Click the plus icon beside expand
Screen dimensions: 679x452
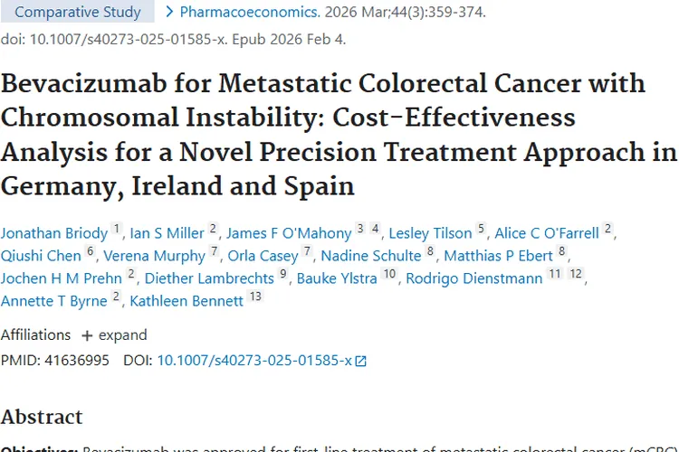click(x=87, y=335)
